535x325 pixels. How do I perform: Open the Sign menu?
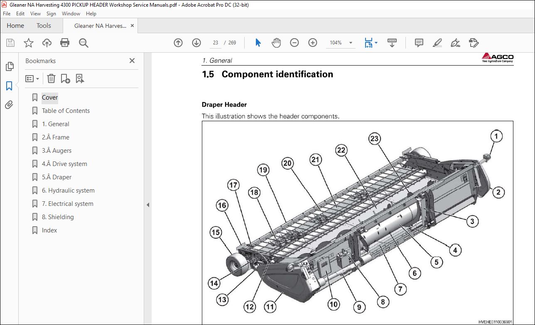point(51,14)
